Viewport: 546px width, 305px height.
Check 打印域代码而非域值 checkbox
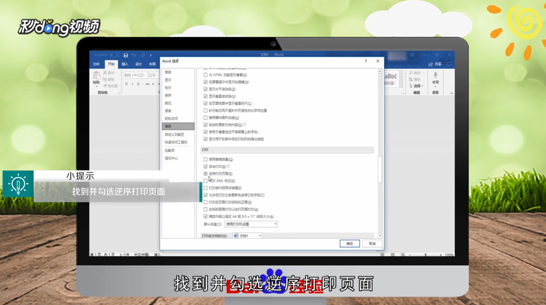pyautogui.click(x=206, y=188)
